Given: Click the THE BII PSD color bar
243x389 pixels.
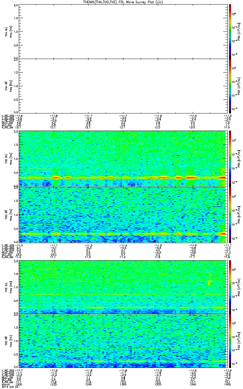Looking at the screenshot, I should point(230,341).
